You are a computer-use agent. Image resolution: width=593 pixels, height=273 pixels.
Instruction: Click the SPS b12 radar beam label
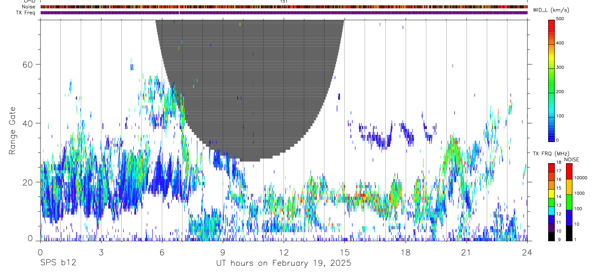[x=58, y=263]
